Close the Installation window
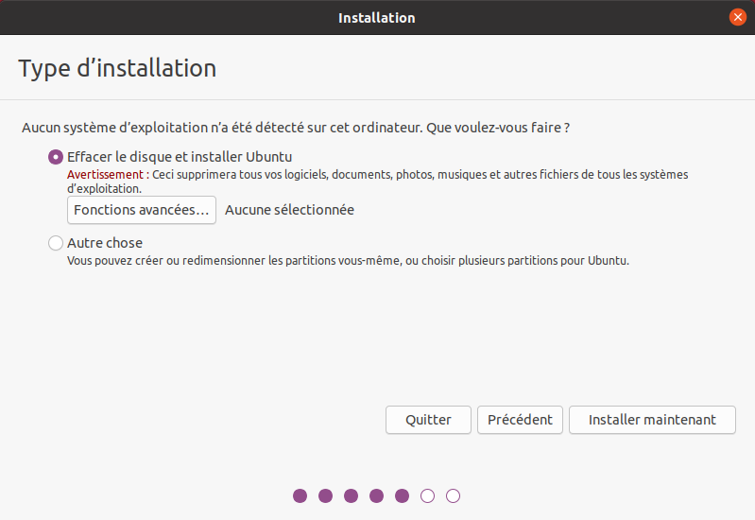The height and width of the screenshot is (520, 755). pos(737,17)
